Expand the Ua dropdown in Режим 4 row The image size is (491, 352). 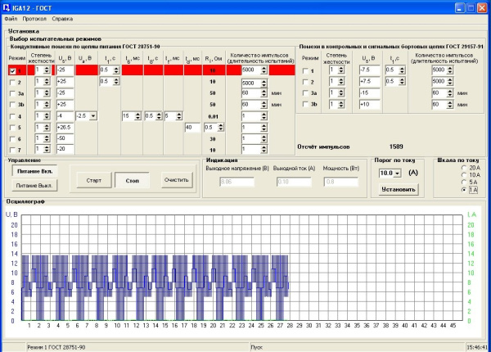[92, 116]
